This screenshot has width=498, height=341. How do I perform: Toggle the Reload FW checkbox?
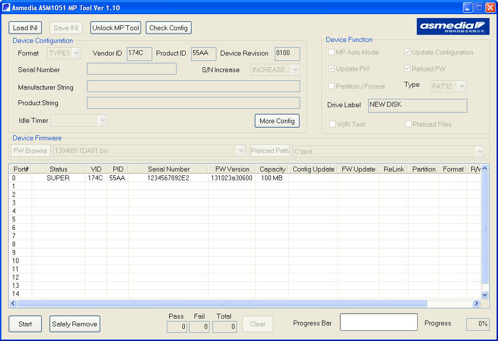(x=407, y=68)
